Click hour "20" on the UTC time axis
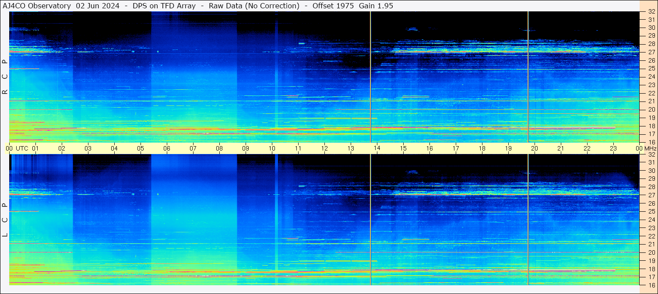The width and height of the screenshot is (658, 294). tap(535, 148)
